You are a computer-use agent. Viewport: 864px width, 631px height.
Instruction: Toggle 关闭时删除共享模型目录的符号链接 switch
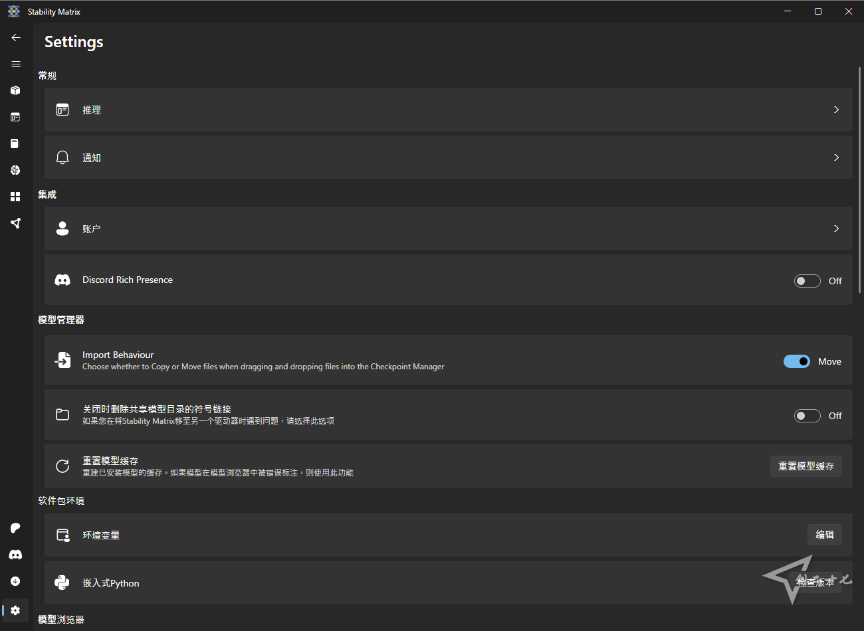[x=807, y=416]
